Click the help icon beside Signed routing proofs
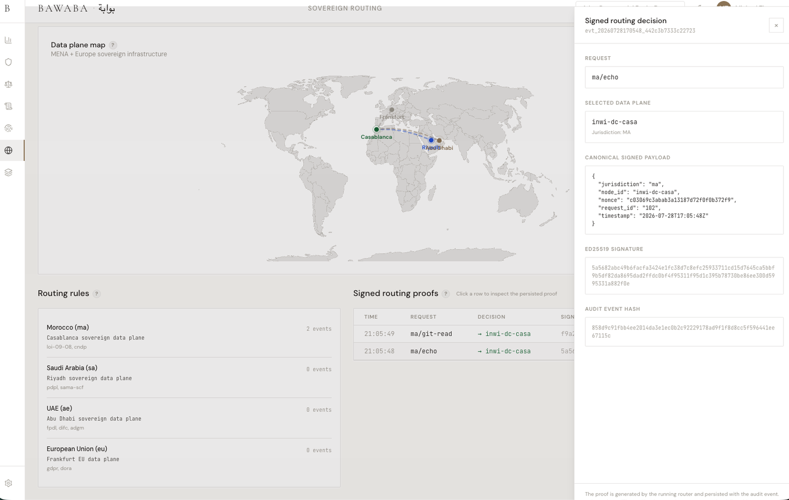 click(446, 293)
